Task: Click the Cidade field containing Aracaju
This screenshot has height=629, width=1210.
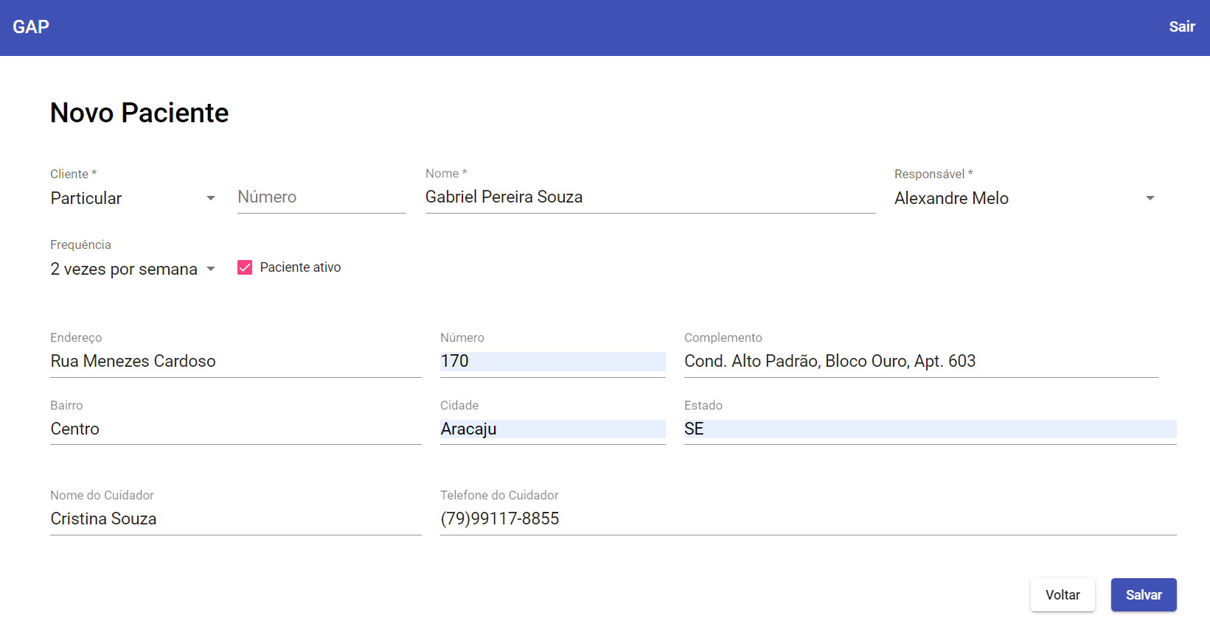Action: (552, 429)
